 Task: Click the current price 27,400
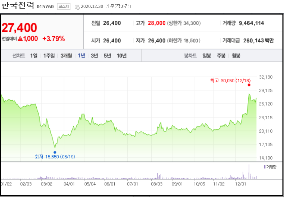(19, 28)
